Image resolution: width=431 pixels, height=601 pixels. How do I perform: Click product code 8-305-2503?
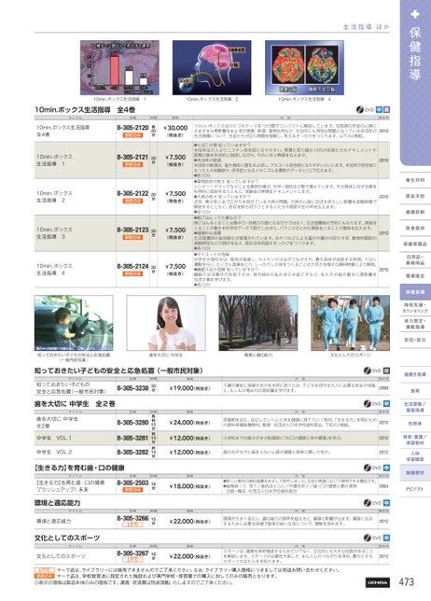coord(132,482)
